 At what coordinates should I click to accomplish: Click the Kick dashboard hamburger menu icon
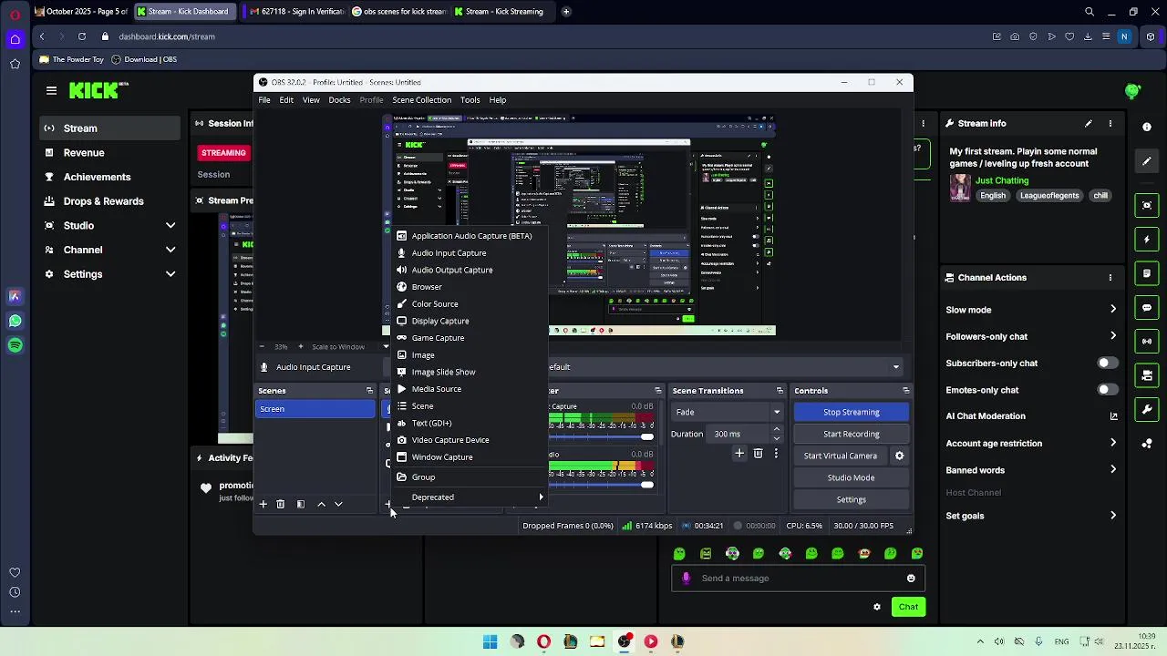51,90
